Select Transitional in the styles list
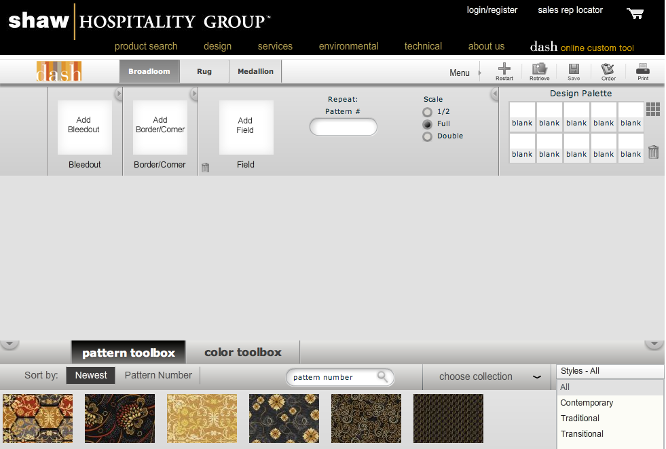666x449 pixels. coord(610,433)
